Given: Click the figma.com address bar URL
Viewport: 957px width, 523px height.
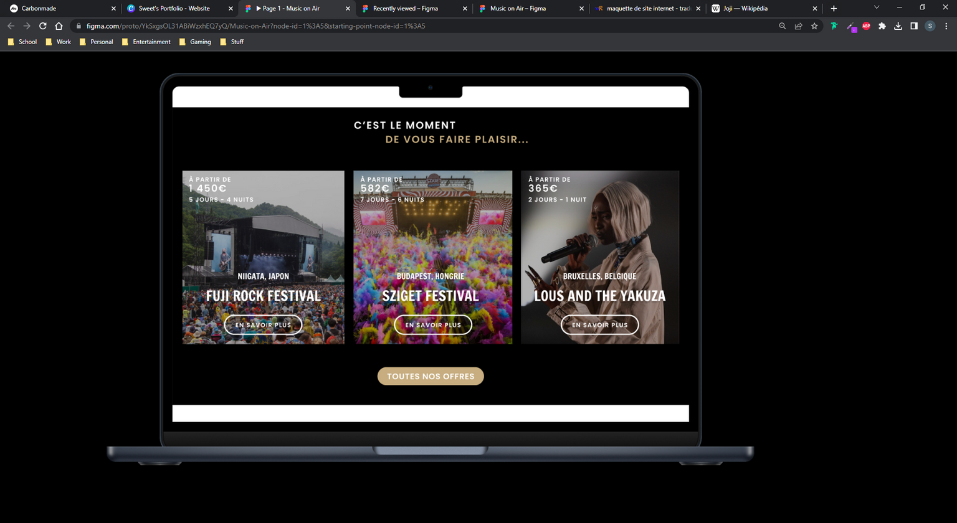Looking at the screenshot, I should [255, 26].
